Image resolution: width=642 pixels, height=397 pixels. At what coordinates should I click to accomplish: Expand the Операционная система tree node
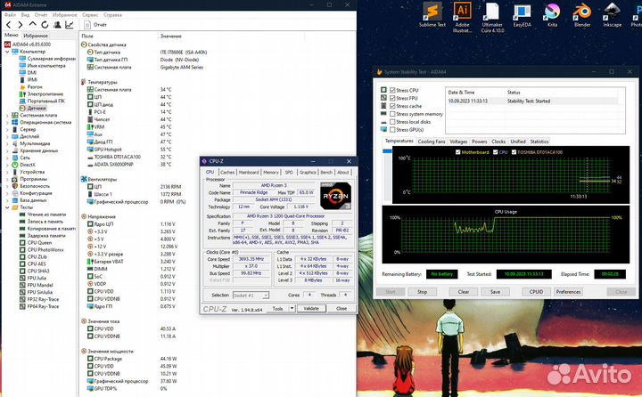(7, 122)
